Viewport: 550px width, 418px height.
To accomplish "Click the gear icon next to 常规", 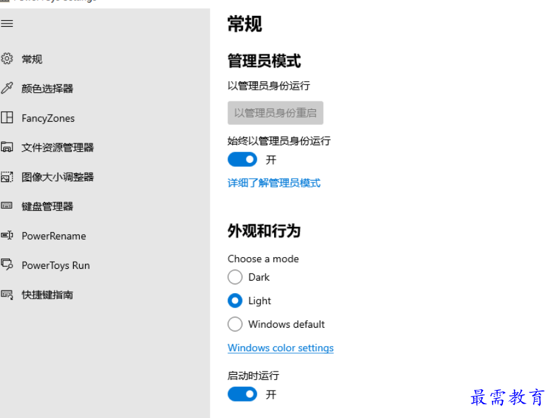I will point(7,58).
